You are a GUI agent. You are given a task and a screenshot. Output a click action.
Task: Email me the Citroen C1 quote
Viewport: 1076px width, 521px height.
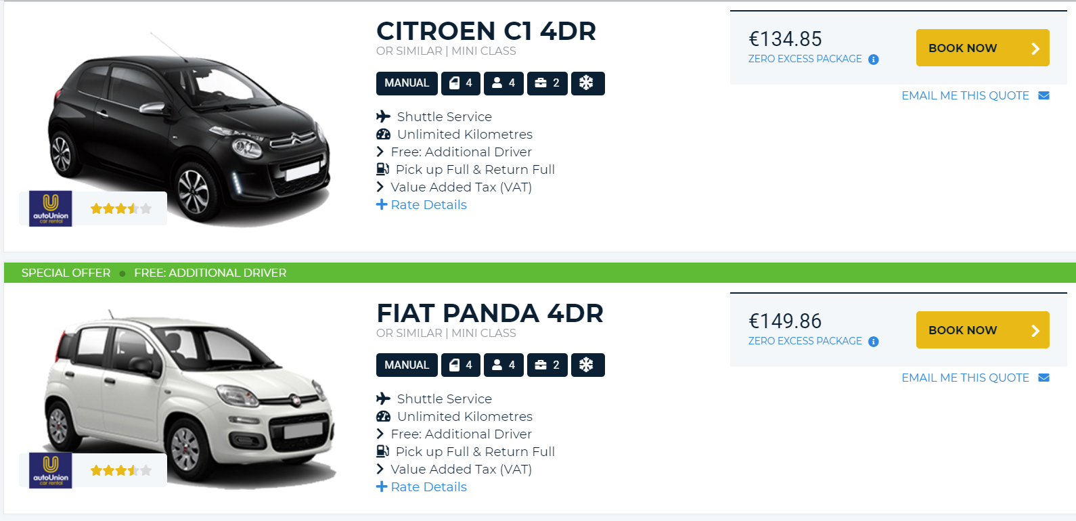(965, 95)
